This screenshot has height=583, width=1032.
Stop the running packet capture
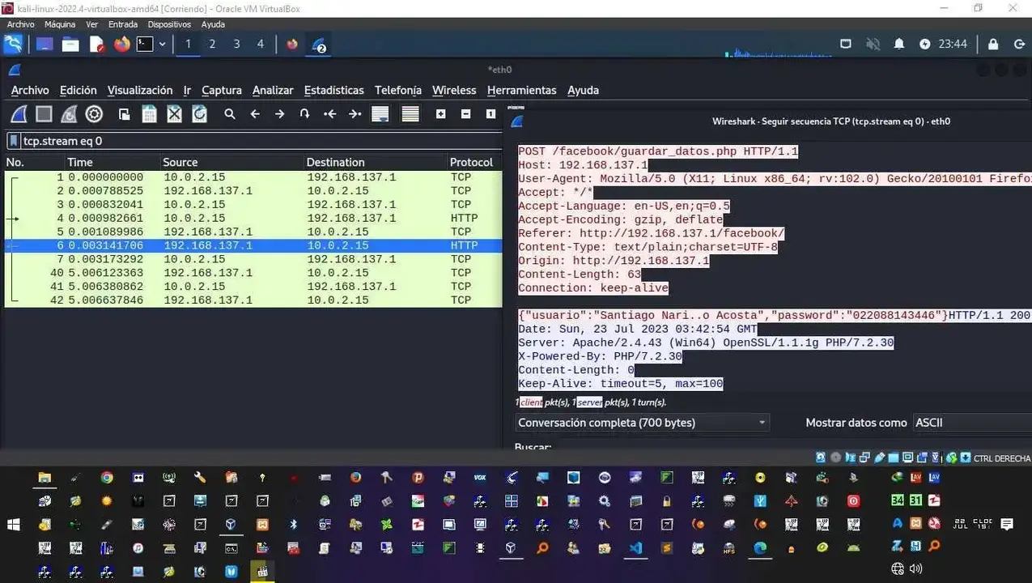pos(44,114)
